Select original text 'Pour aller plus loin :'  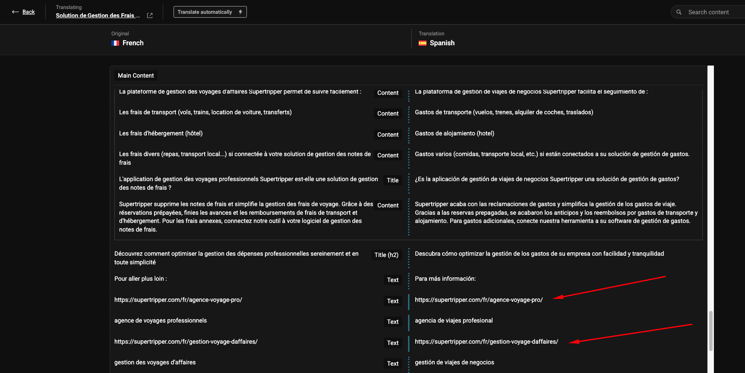coord(141,279)
